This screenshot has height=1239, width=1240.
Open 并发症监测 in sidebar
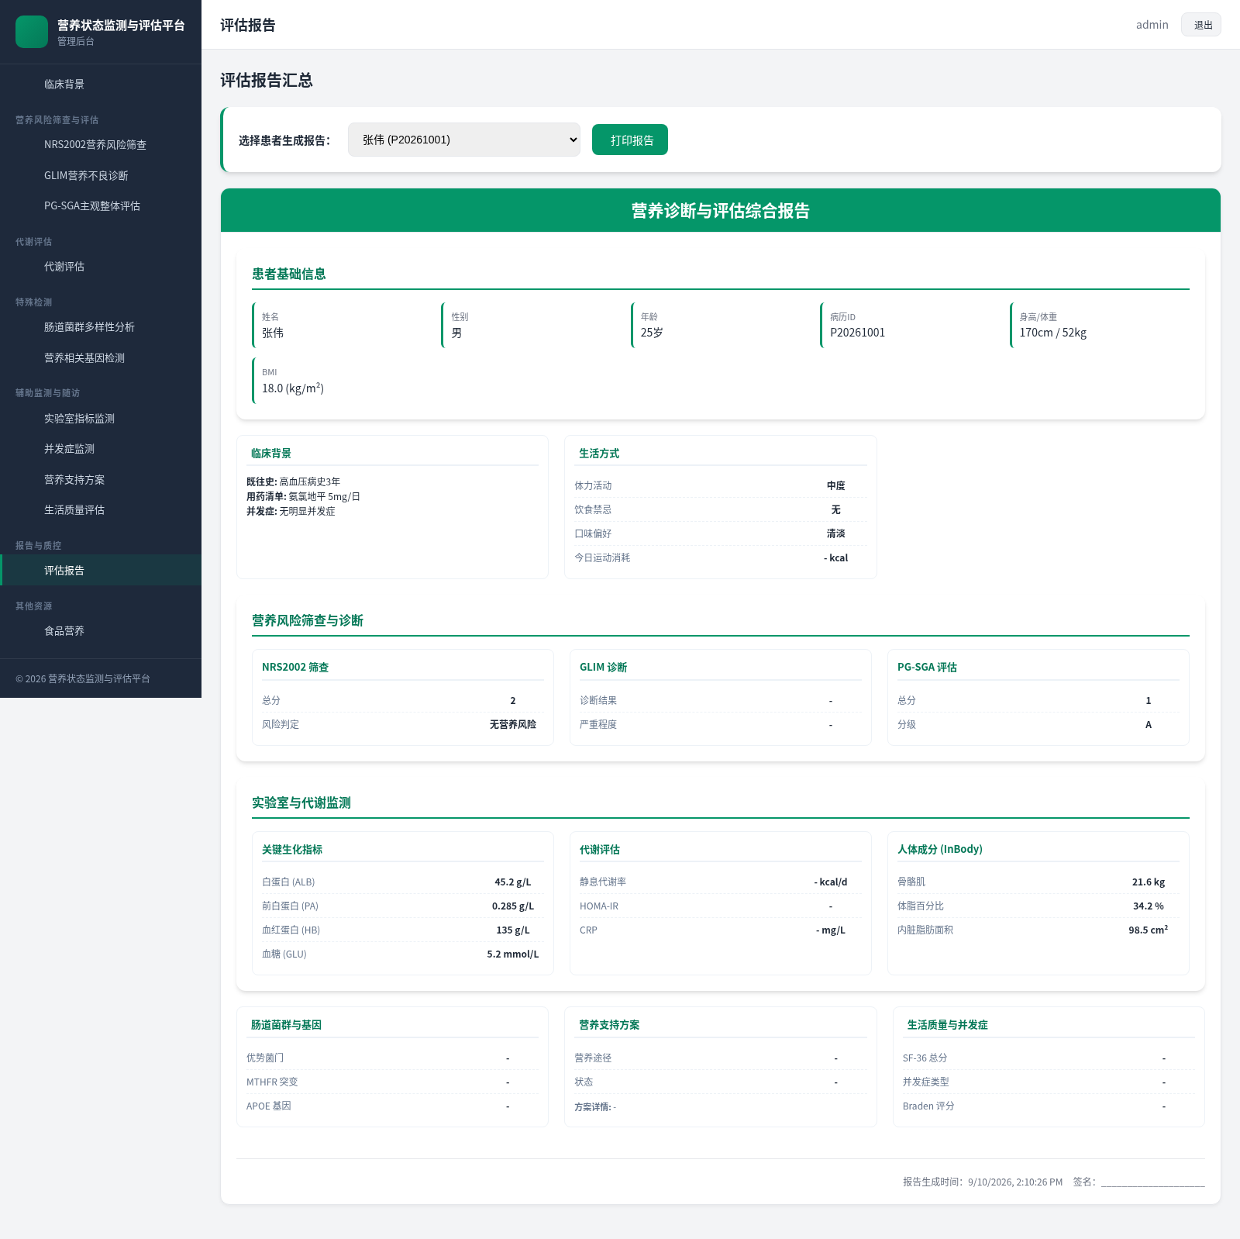[101, 448]
